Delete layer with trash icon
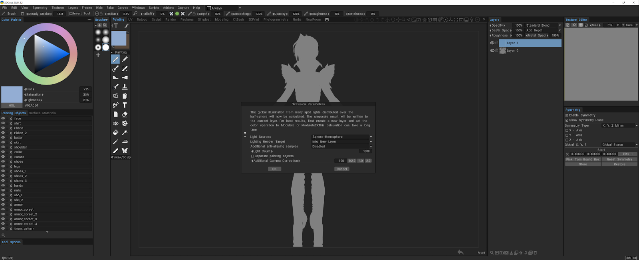The height and width of the screenshot is (260, 639). click(535, 253)
